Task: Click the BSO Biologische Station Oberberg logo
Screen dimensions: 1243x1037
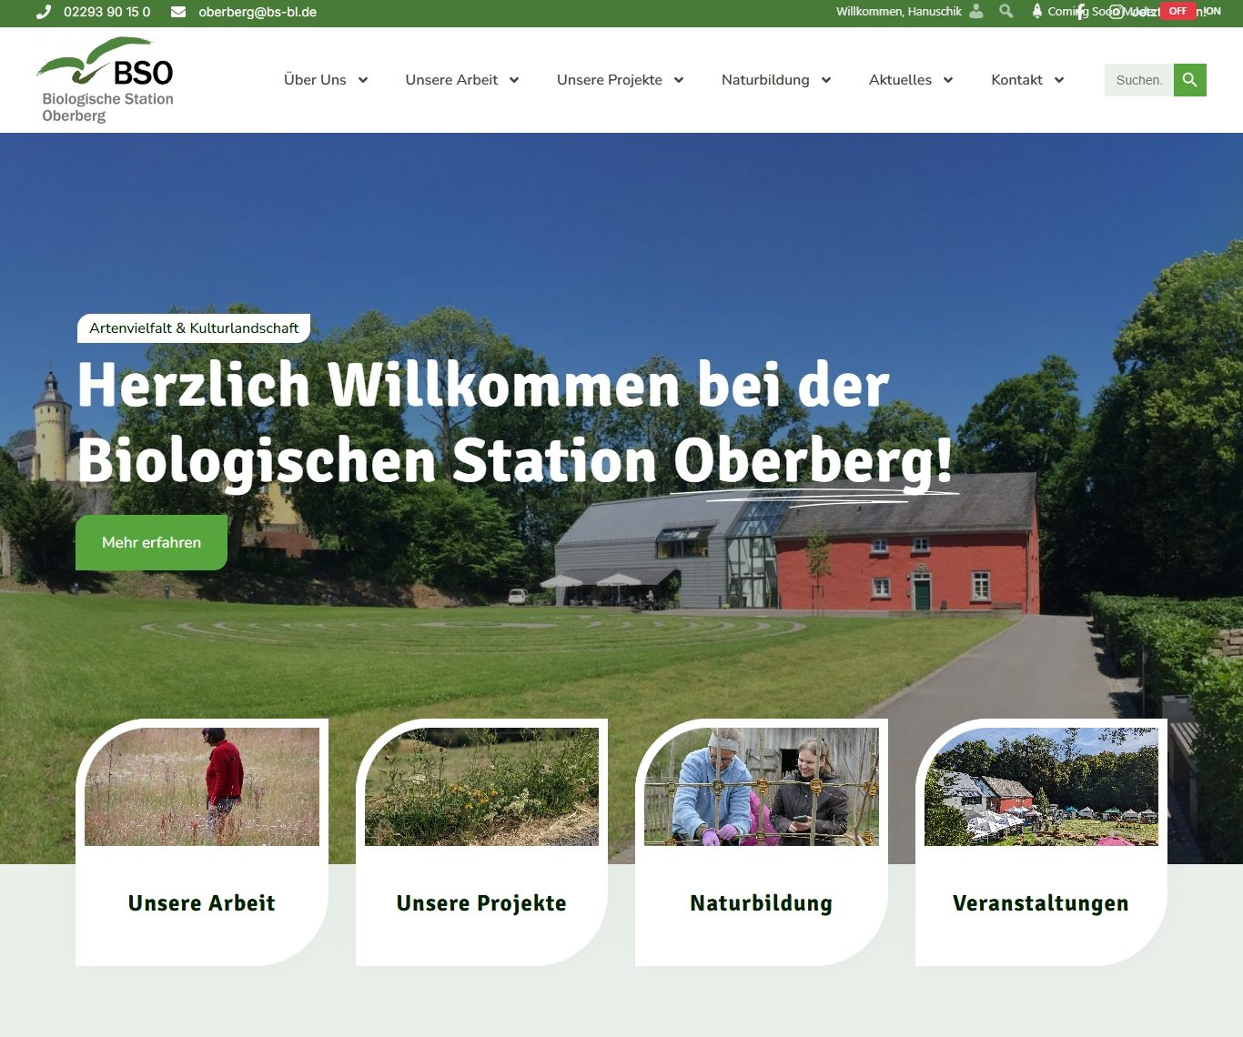Action: point(106,80)
